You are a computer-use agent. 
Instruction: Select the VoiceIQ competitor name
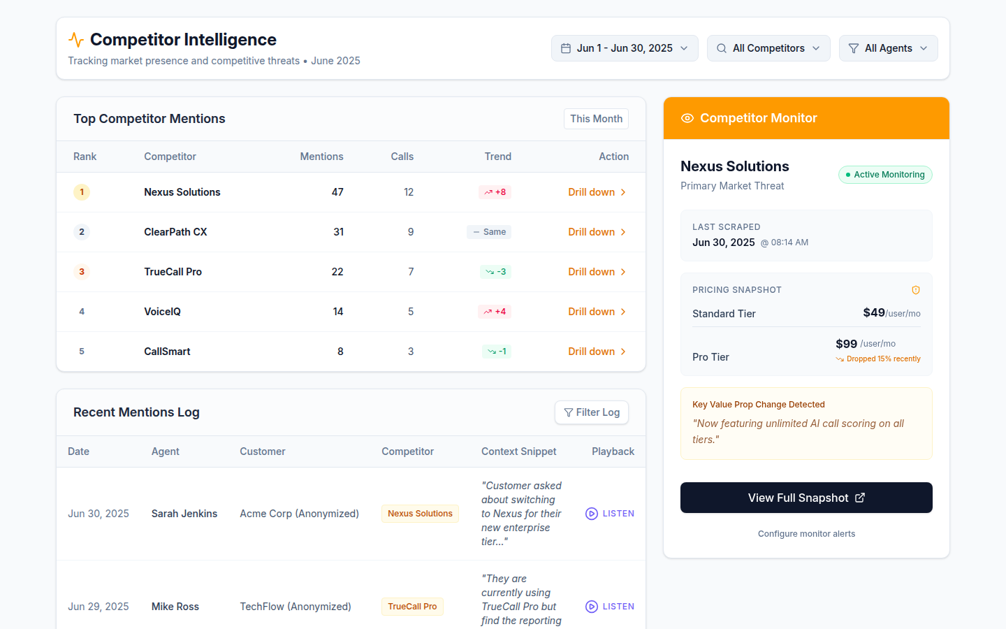[162, 312]
